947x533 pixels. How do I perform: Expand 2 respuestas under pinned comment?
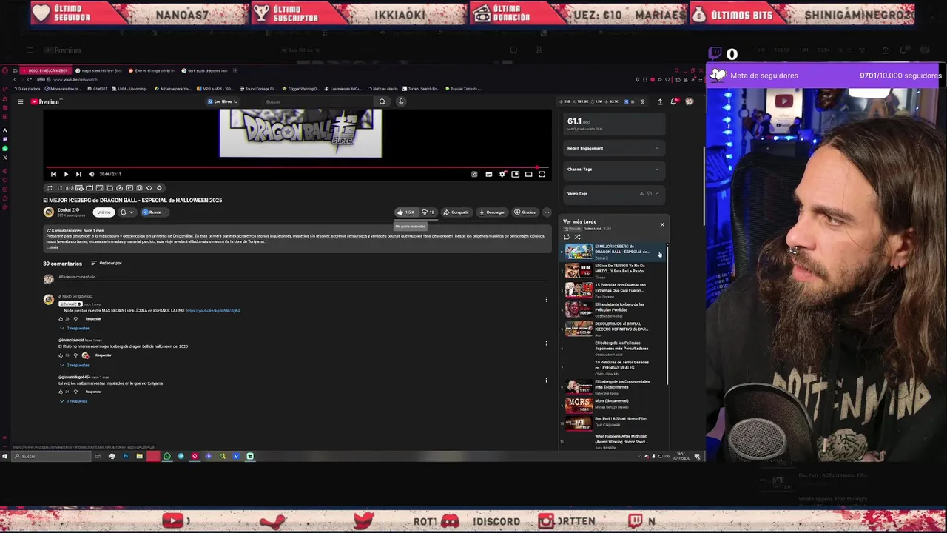pos(75,328)
